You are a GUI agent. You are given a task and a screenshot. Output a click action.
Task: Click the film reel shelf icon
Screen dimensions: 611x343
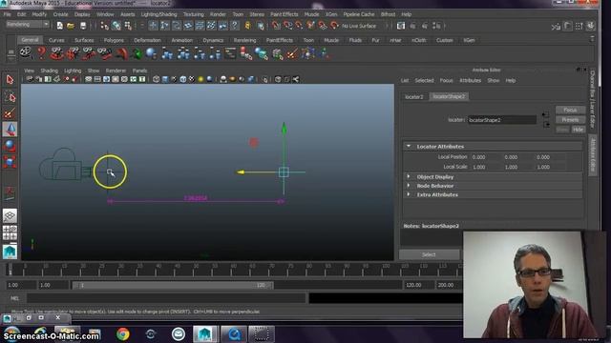click(x=26, y=52)
